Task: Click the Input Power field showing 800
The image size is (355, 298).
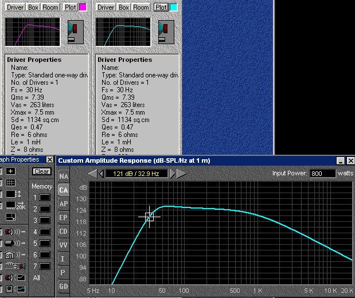Action: (322, 174)
